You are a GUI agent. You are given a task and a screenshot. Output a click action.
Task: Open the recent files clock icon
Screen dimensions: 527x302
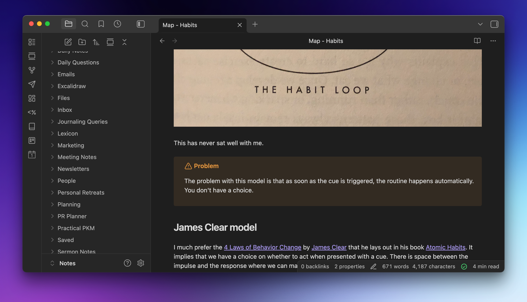(118, 24)
